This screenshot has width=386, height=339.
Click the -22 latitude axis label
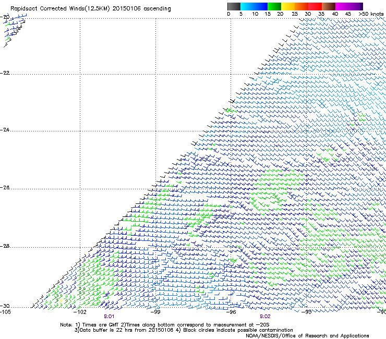5,73
